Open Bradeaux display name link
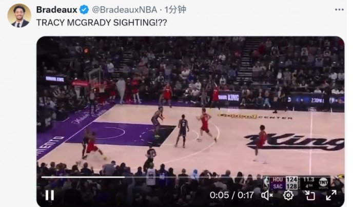Screen dimensions: 353x207 point(57,10)
